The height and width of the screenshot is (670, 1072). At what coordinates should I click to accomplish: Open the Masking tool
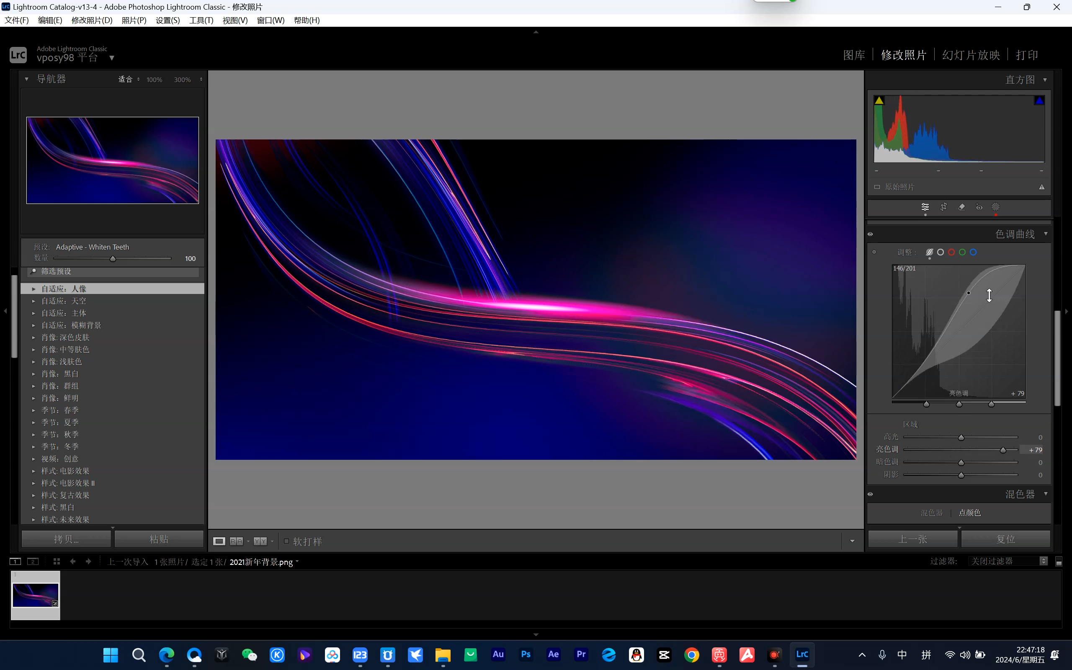coord(995,207)
